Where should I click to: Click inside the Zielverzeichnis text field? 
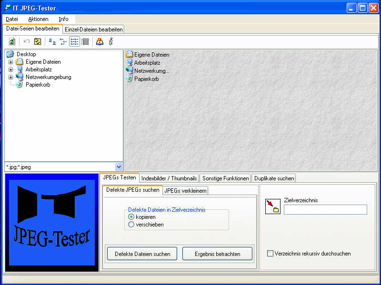point(325,209)
